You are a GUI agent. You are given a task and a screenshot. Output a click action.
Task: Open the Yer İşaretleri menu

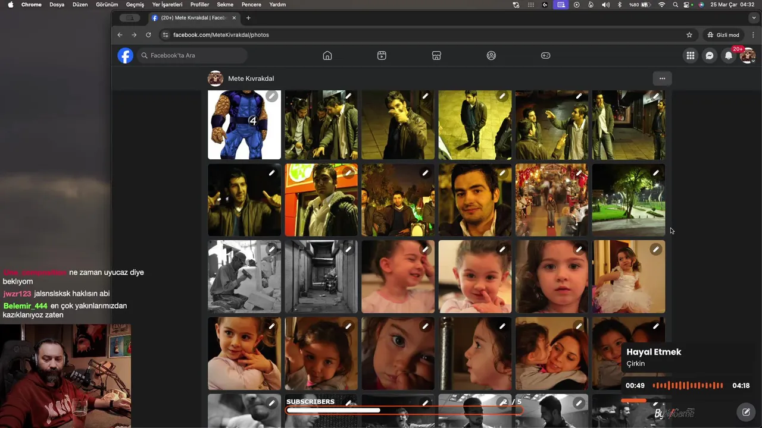pyautogui.click(x=167, y=5)
